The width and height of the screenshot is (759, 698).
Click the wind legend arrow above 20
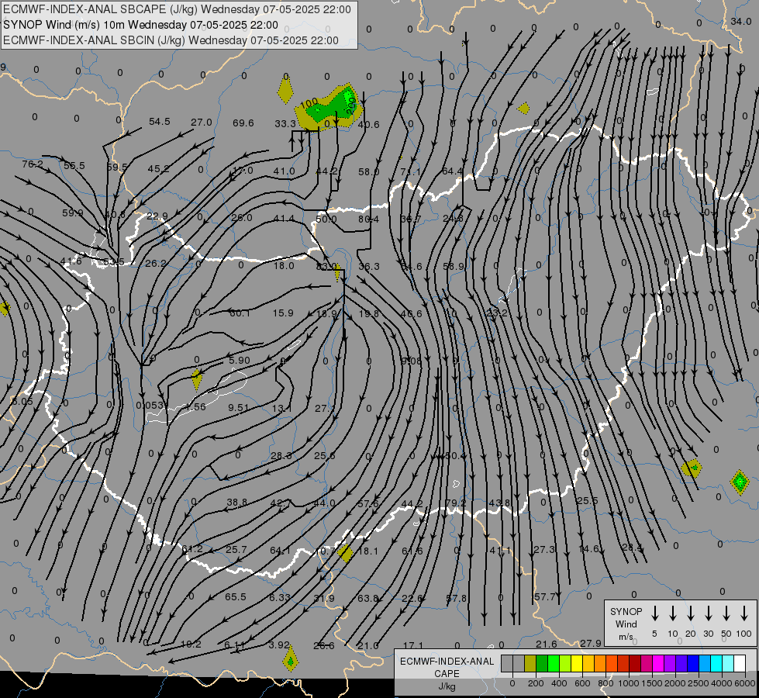691,613
